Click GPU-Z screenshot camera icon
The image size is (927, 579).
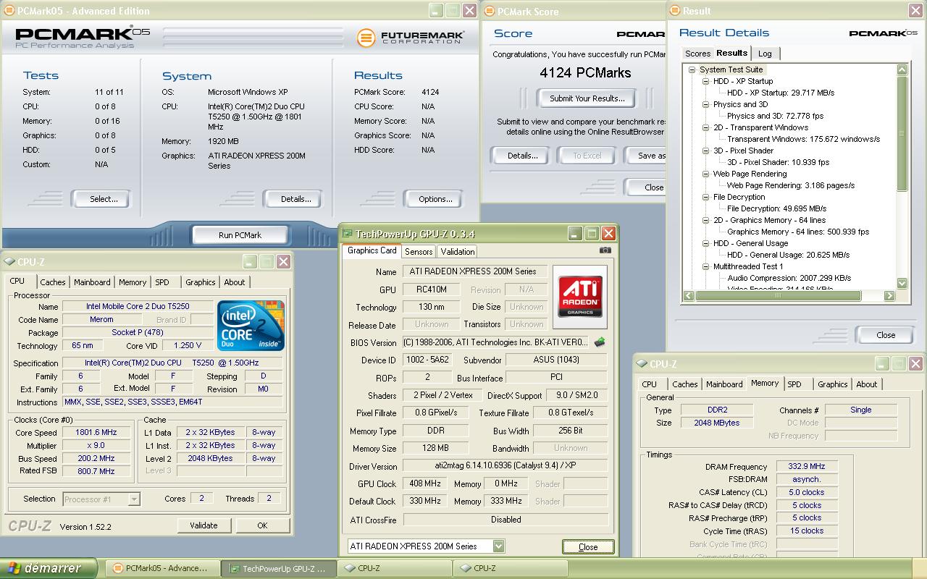[x=605, y=250]
